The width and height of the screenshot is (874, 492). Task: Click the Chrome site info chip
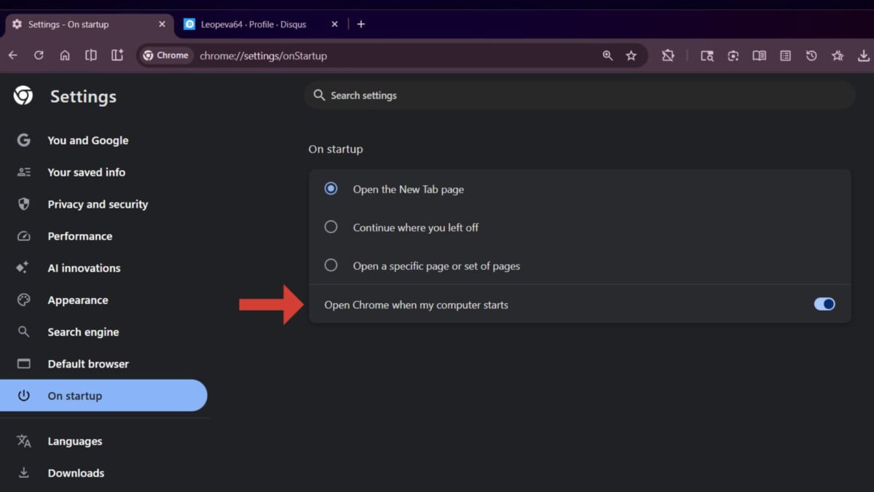coord(166,55)
